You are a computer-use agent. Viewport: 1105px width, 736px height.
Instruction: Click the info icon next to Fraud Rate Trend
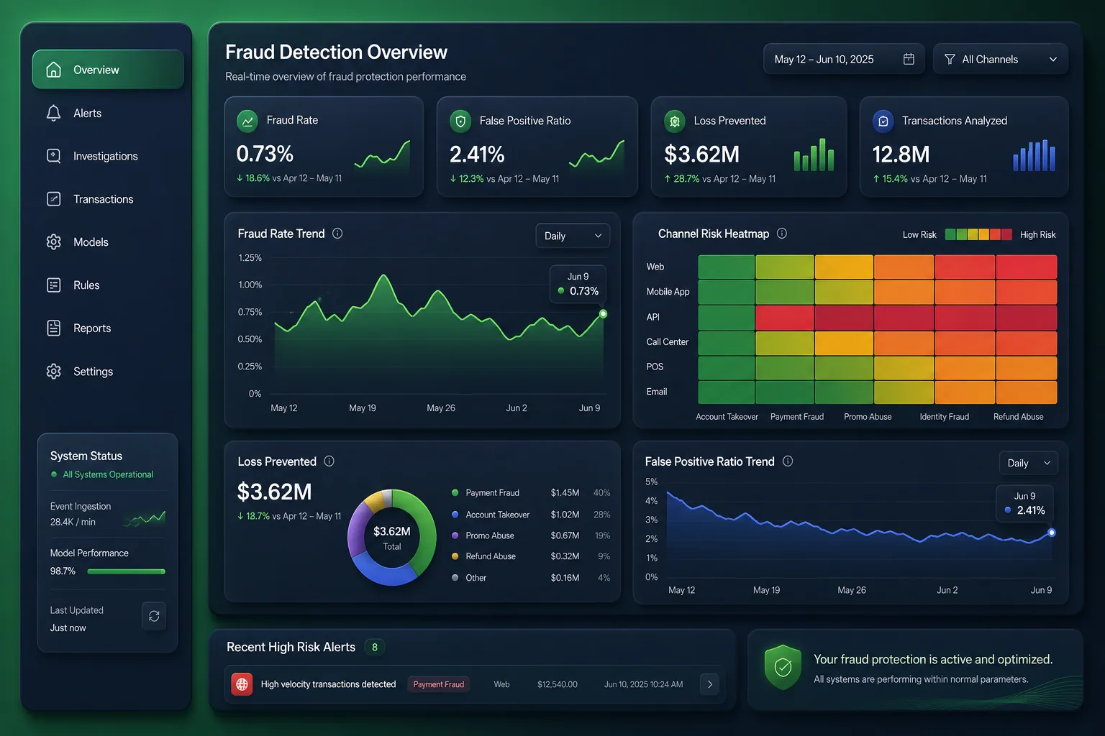coord(337,234)
